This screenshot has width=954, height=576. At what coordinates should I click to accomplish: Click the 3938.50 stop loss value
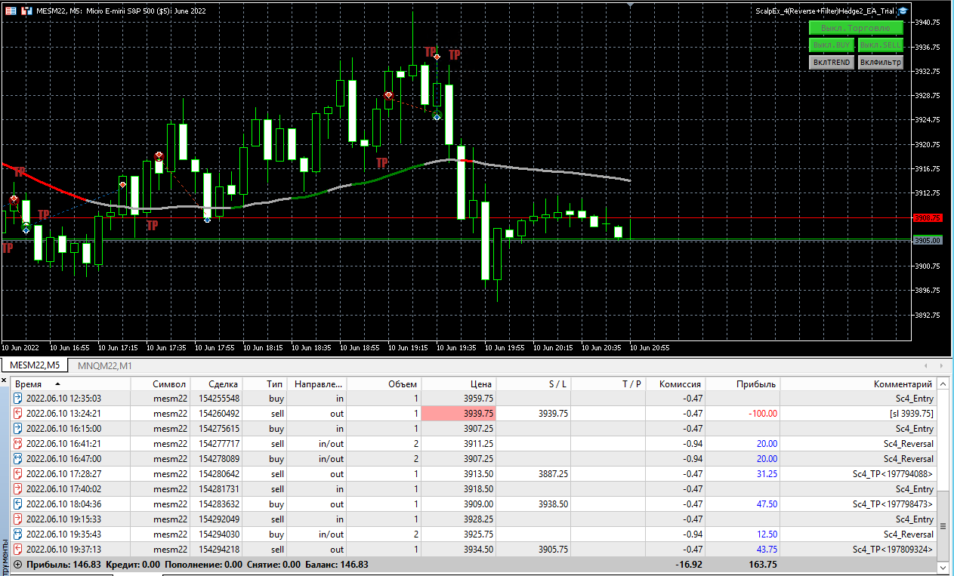coord(554,504)
